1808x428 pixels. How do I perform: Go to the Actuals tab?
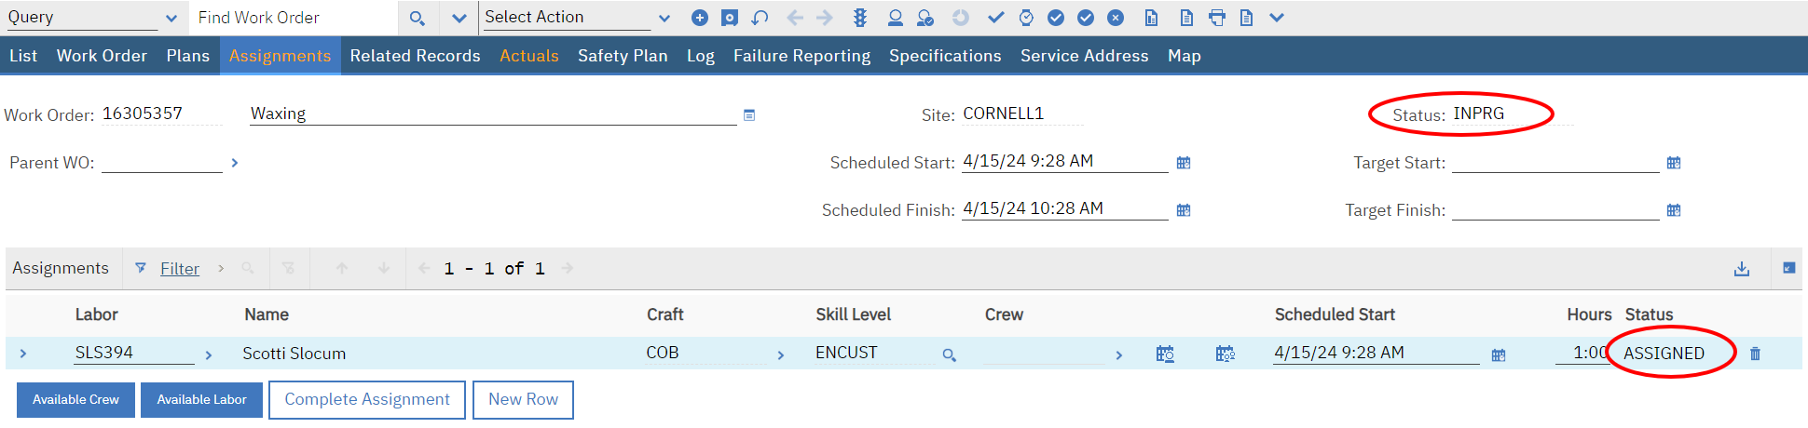click(x=529, y=56)
